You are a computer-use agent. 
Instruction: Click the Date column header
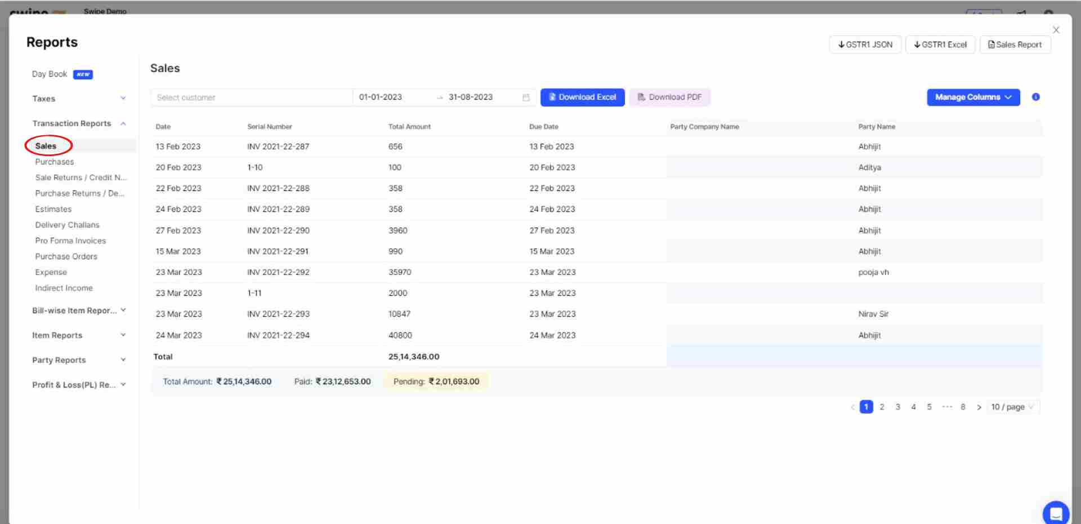[163, 127]
